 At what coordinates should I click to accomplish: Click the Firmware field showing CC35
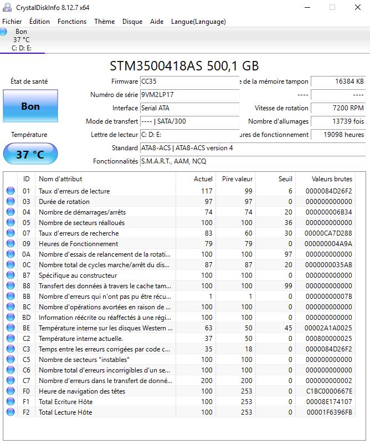(x=189, y=81)
